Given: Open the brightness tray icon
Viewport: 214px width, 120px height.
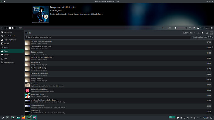Looking at the screenshot, I should (x=191, y=118).
